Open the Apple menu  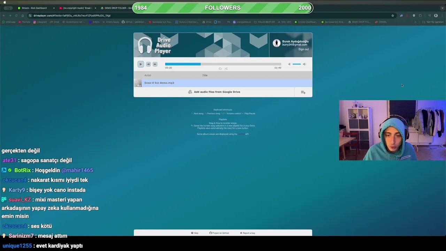(x=5, y=2)
